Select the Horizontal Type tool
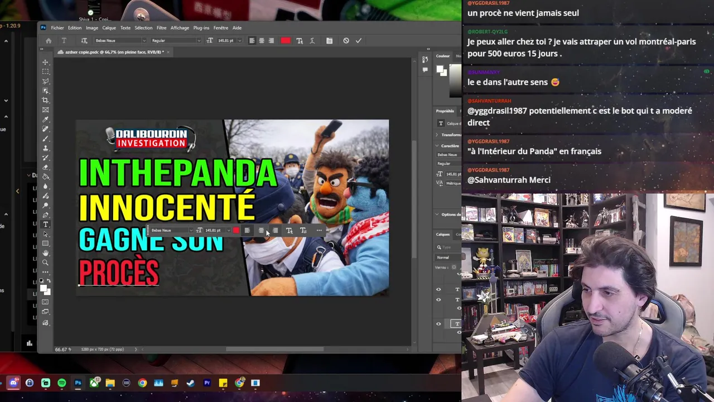Viewport: 714px width, 402px height. coord(46,224)
